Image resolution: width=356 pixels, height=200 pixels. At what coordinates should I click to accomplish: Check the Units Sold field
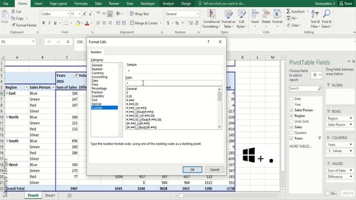[x=291, y=121]
